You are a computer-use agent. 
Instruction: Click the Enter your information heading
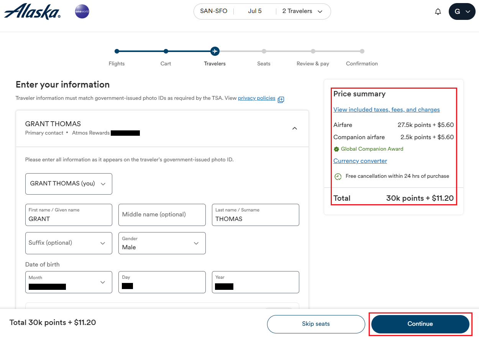tap(63, 84)
